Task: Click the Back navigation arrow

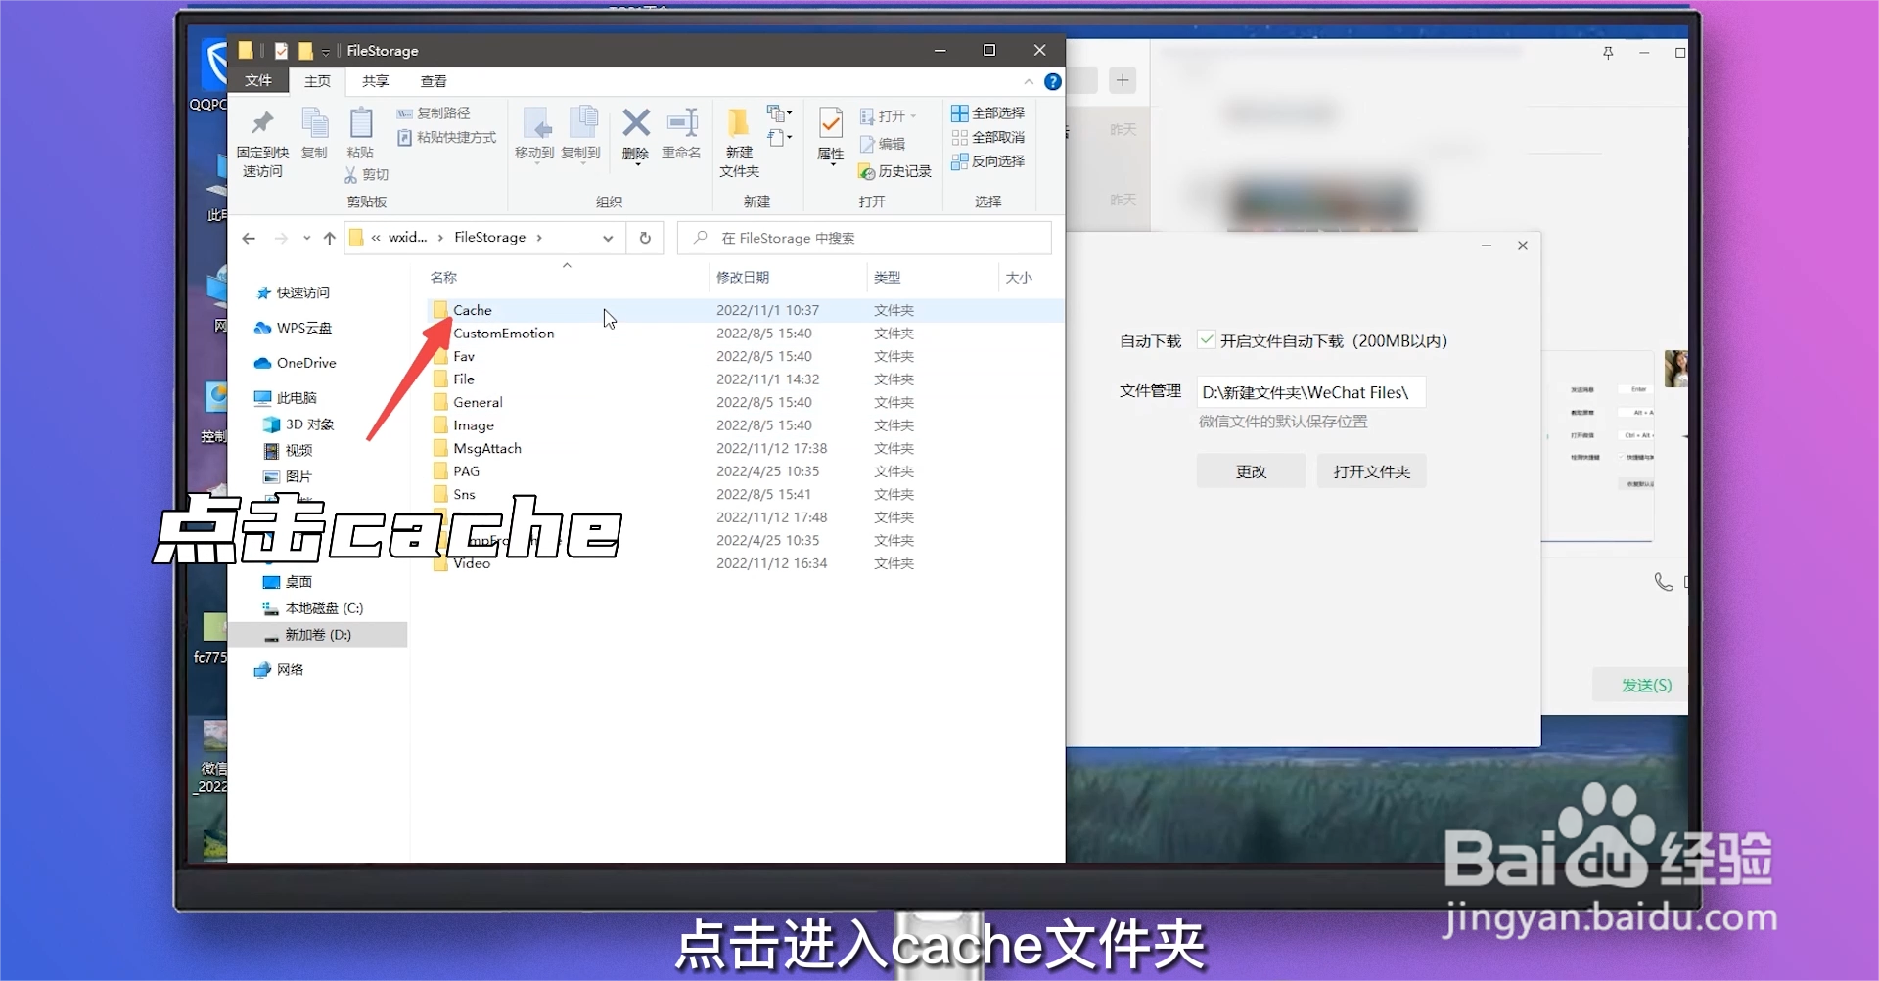Action: (x=249, y=238)
